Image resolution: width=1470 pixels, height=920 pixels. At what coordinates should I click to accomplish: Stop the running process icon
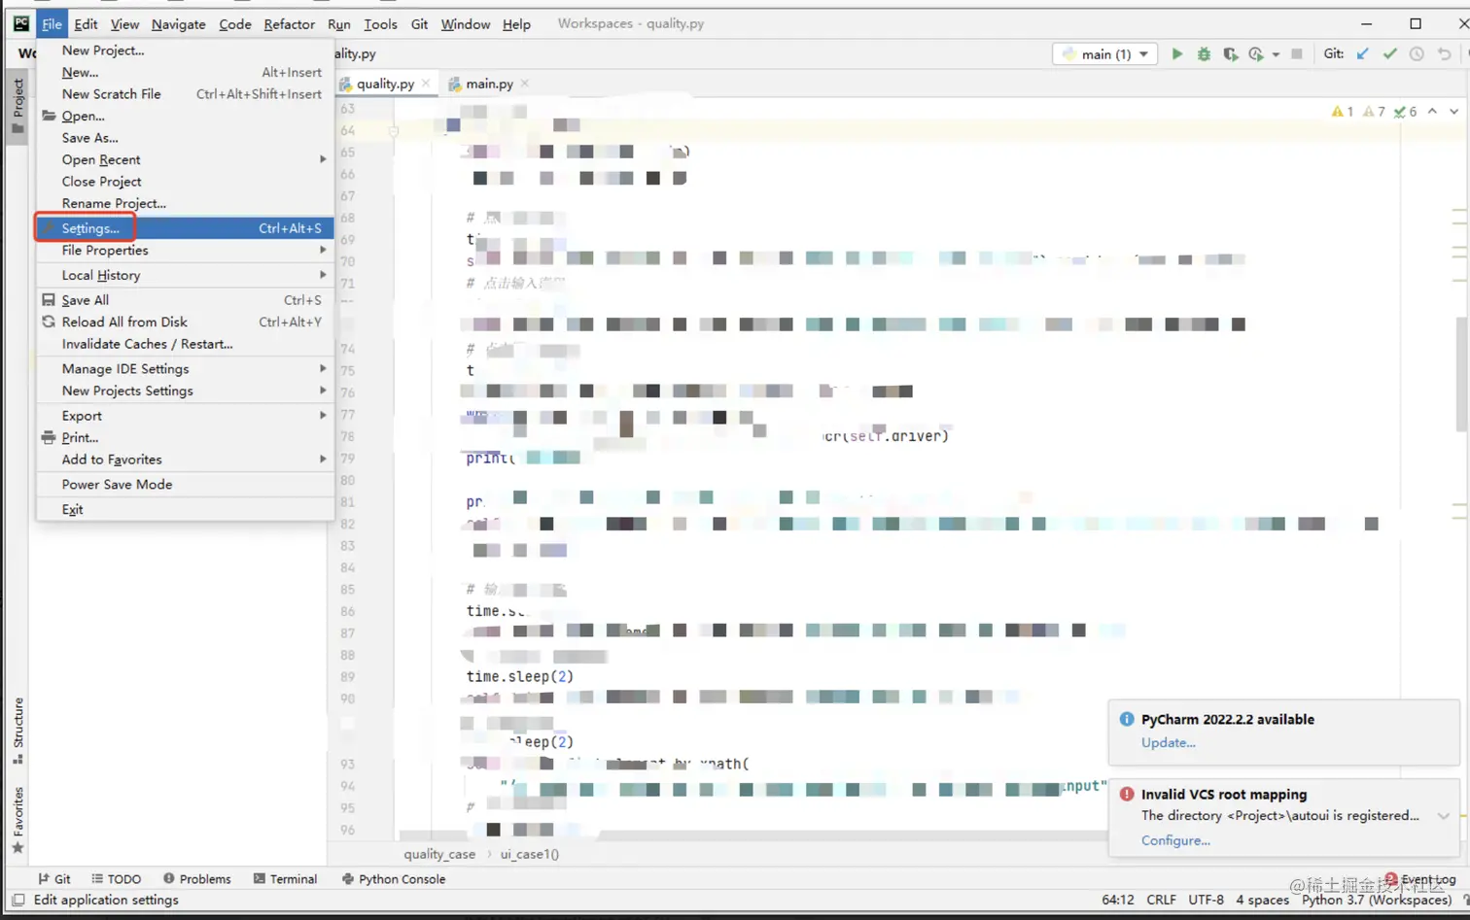[1297, 54]
